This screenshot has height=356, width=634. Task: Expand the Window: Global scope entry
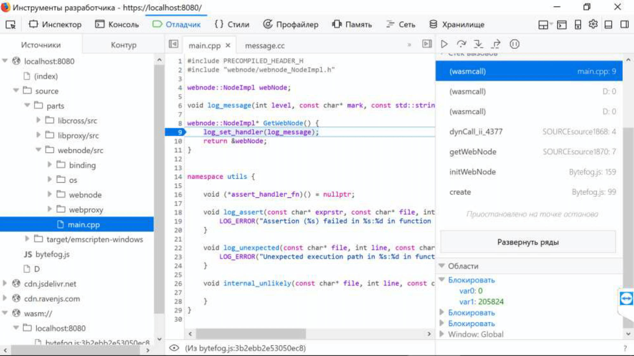tap(443, 334)
